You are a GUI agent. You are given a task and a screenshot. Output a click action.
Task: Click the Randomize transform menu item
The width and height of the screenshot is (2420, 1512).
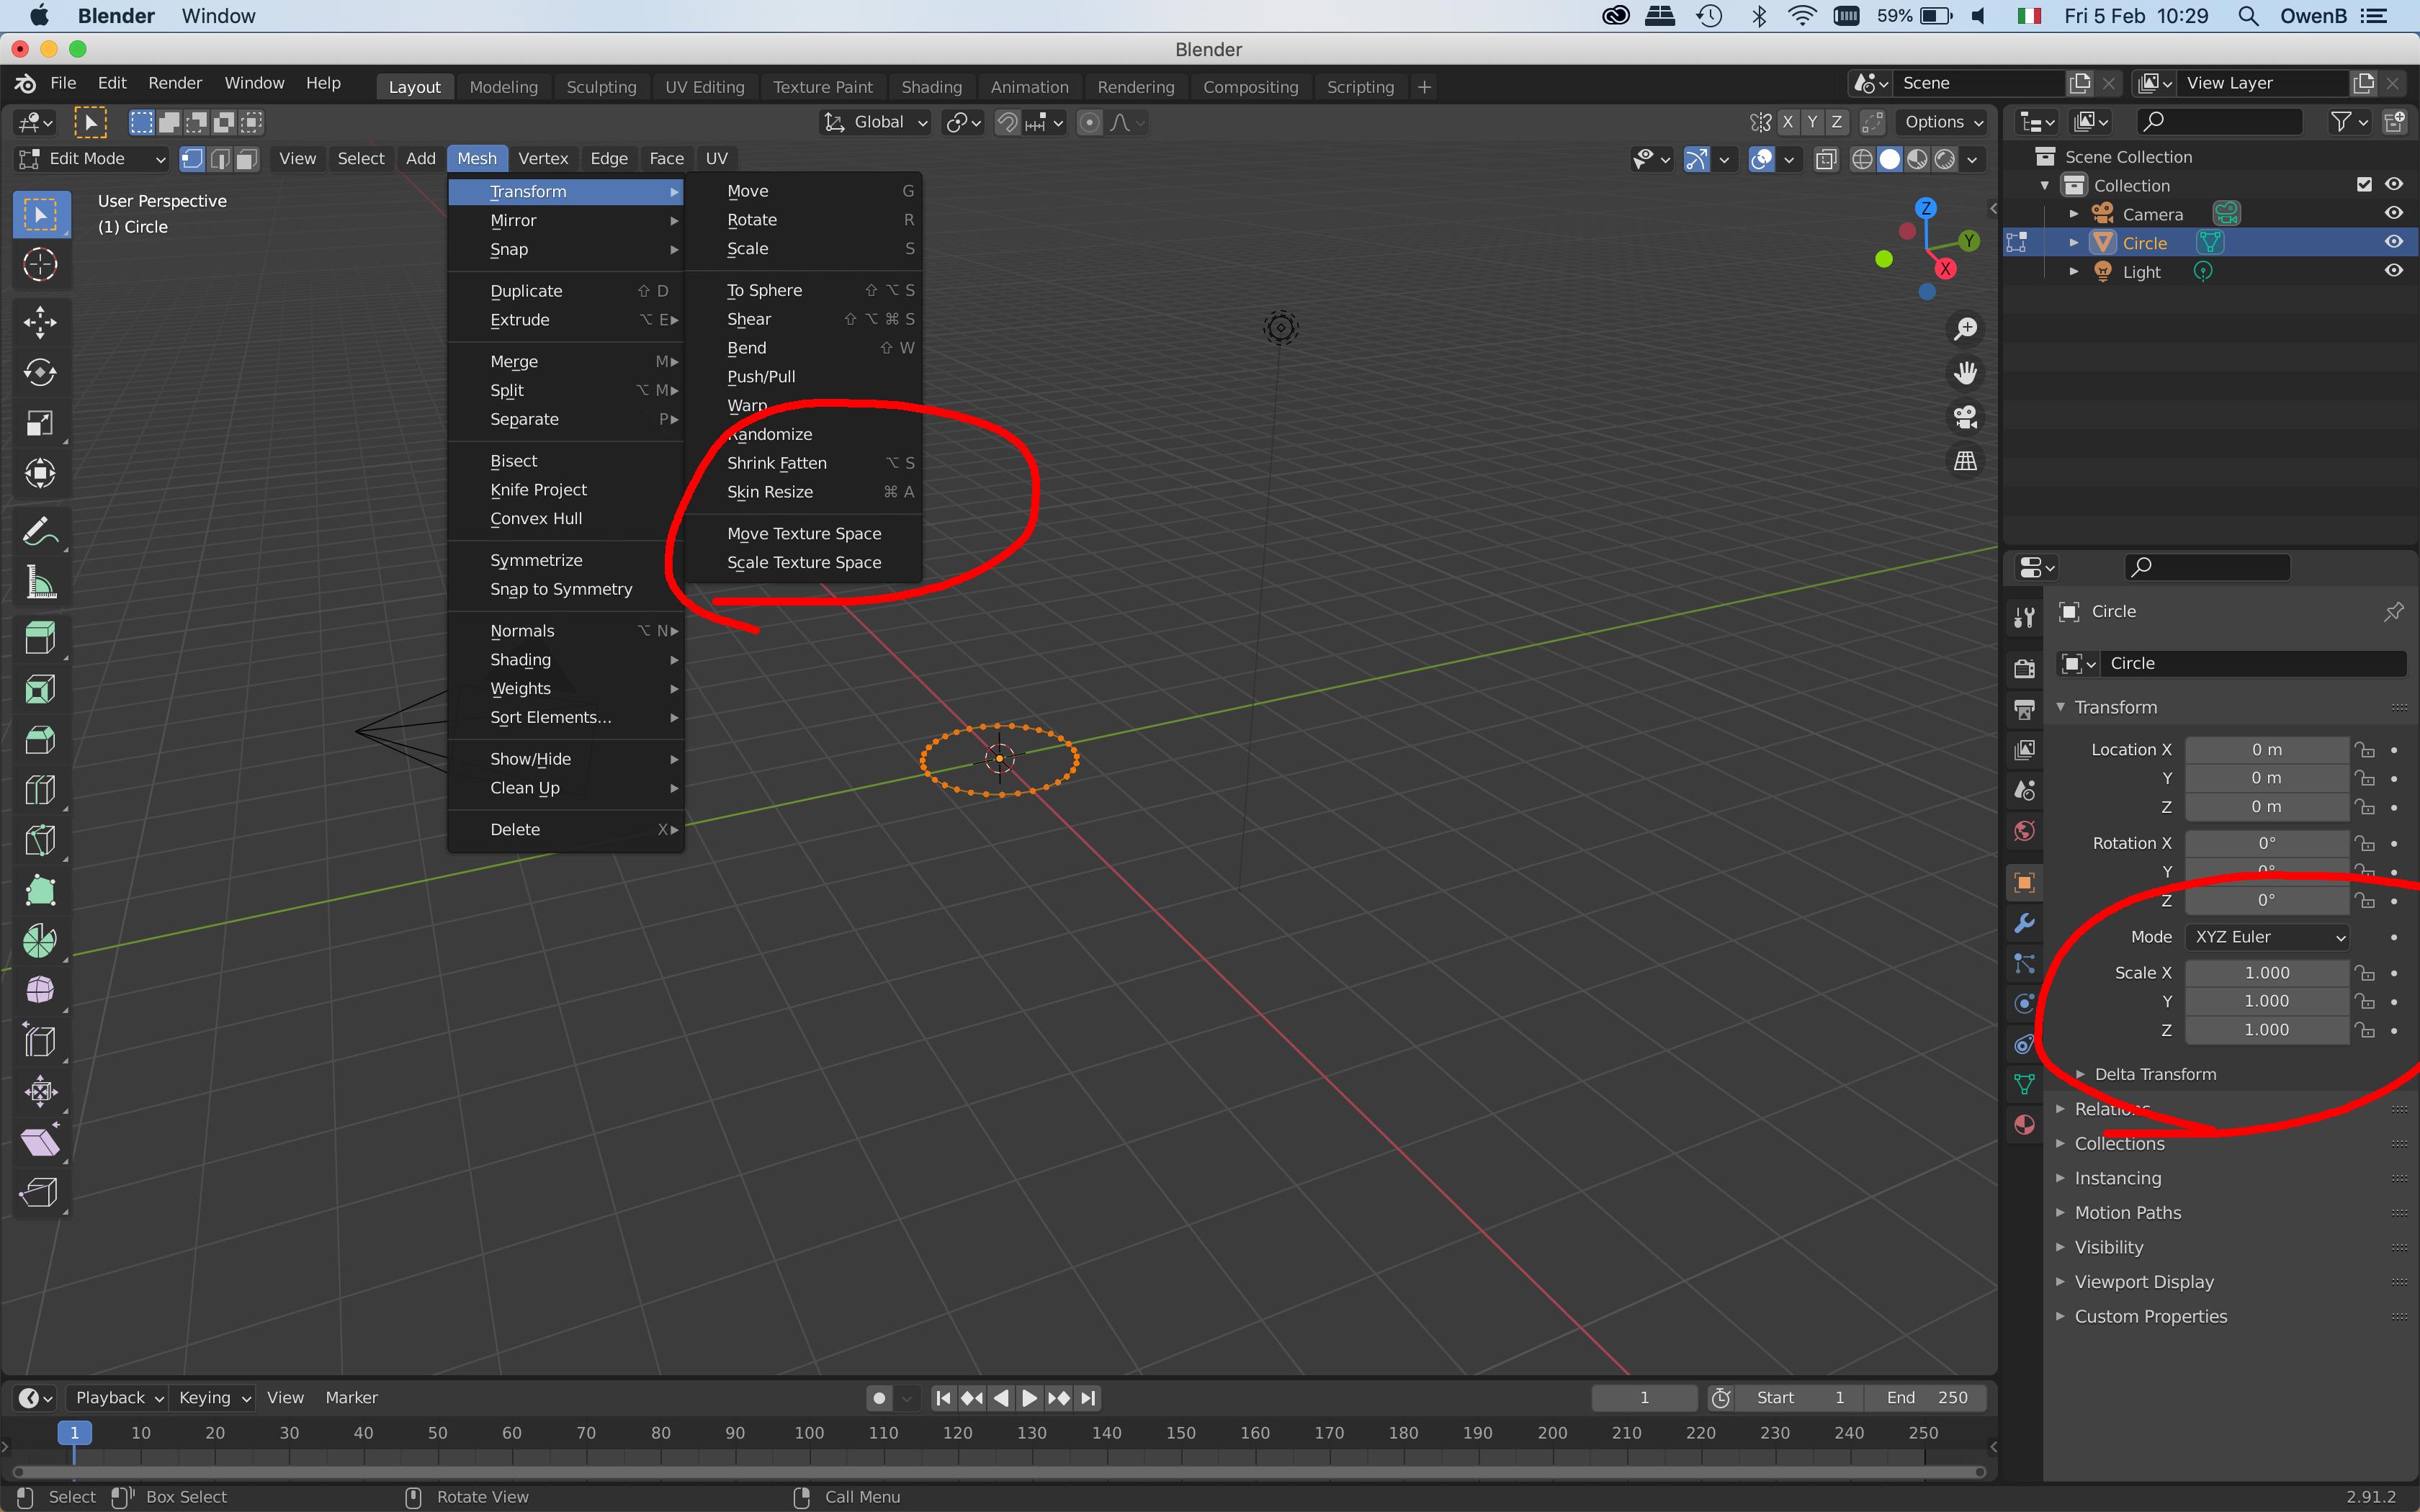pos(768,432)
